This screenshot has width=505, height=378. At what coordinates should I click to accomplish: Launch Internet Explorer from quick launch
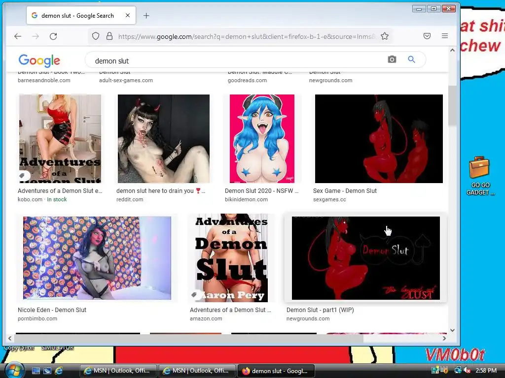click(x=59, y=371)
